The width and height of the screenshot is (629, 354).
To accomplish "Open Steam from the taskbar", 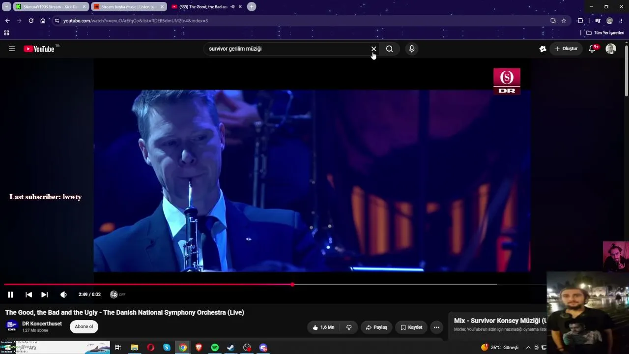I will (x=230, y=348).
